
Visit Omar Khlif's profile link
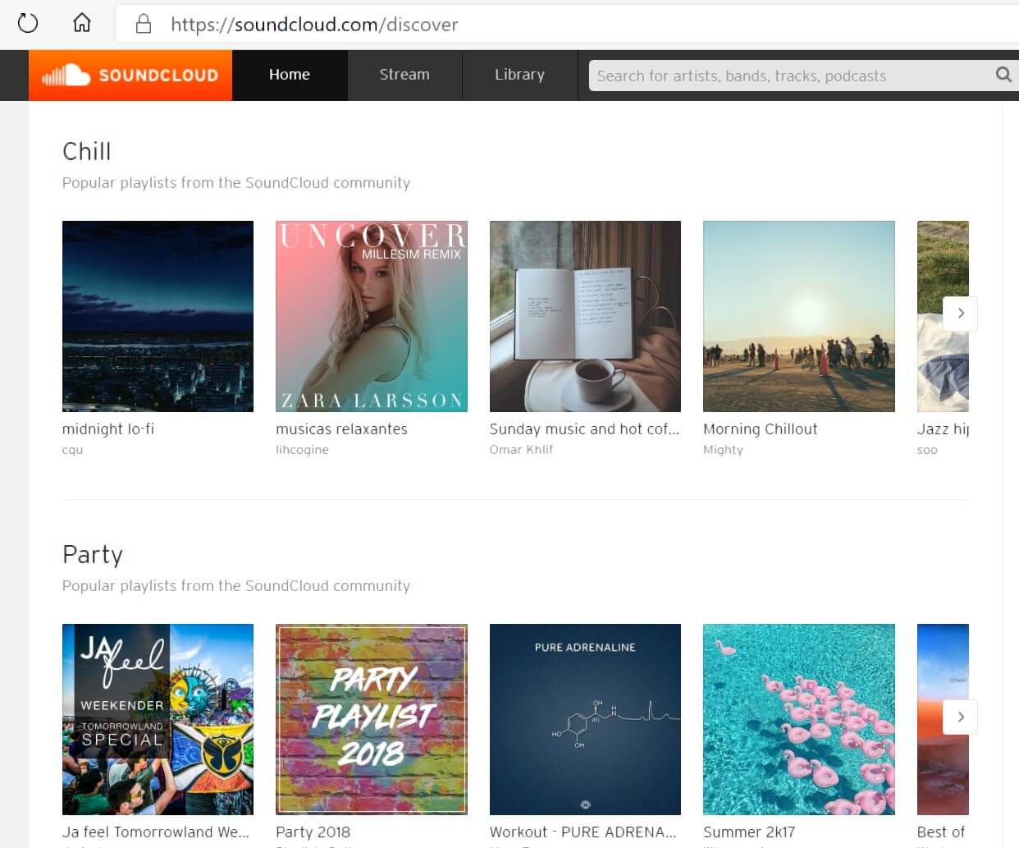pyautogui.click(x=521, y=450)
